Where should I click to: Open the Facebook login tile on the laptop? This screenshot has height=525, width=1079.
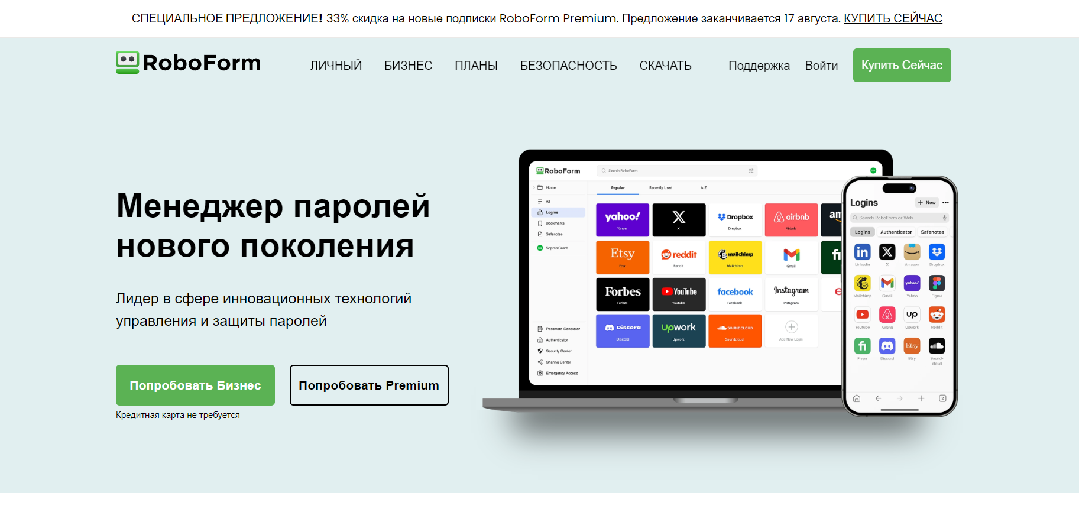[735, 294]
